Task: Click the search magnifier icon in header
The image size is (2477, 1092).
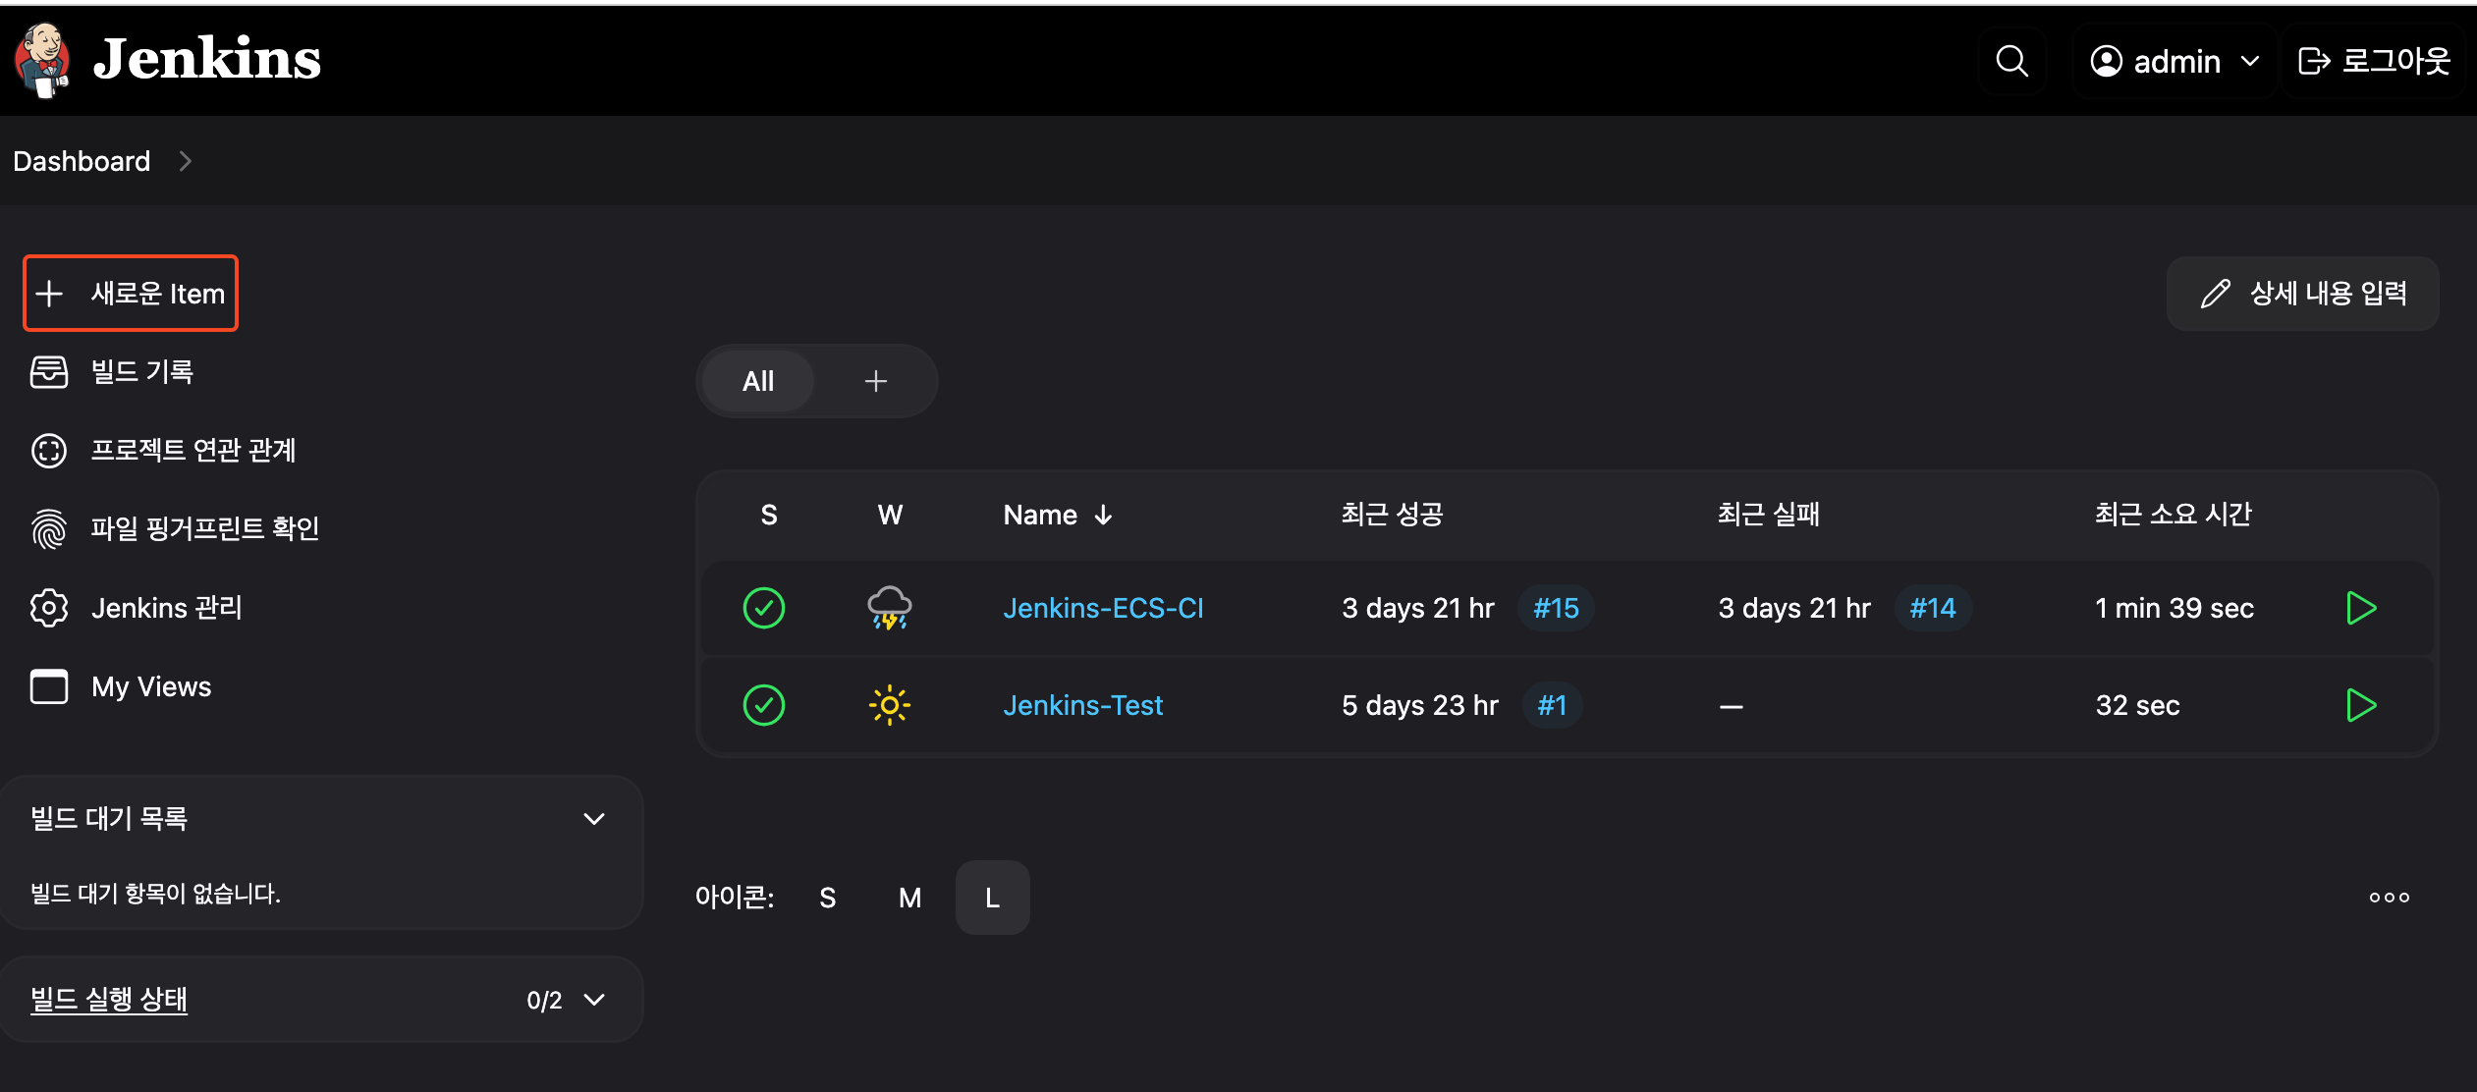Action: [2011, 61]
